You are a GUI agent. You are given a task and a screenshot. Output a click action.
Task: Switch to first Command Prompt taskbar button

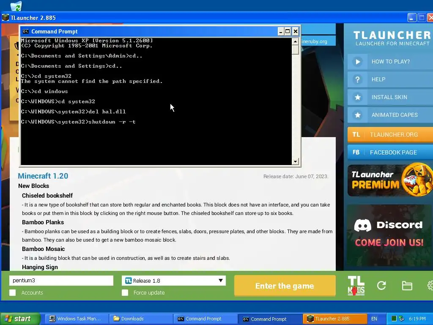tap(206, 319)
